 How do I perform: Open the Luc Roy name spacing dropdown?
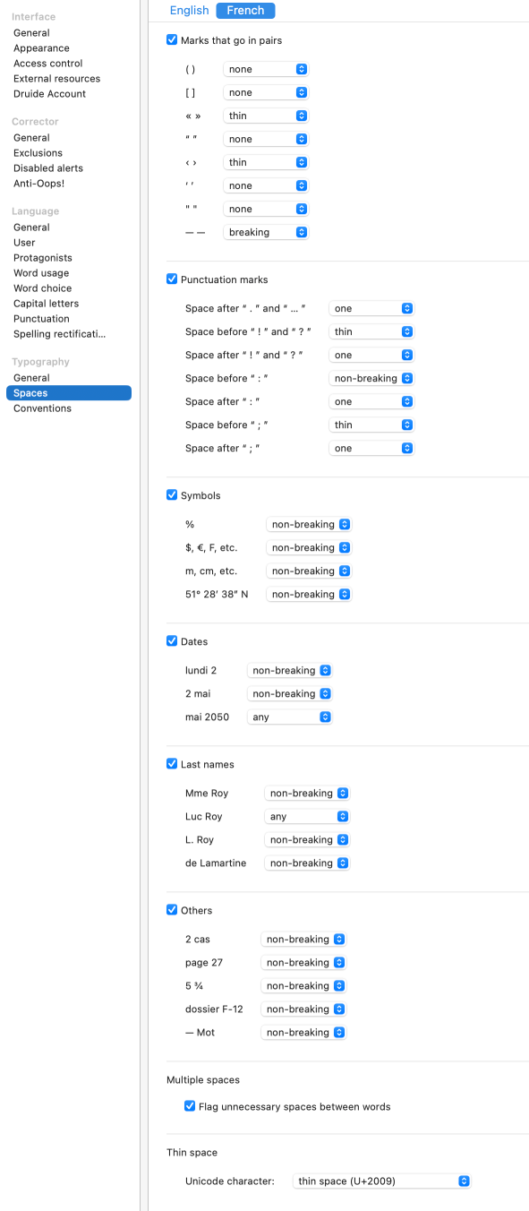tap(306, 816)
